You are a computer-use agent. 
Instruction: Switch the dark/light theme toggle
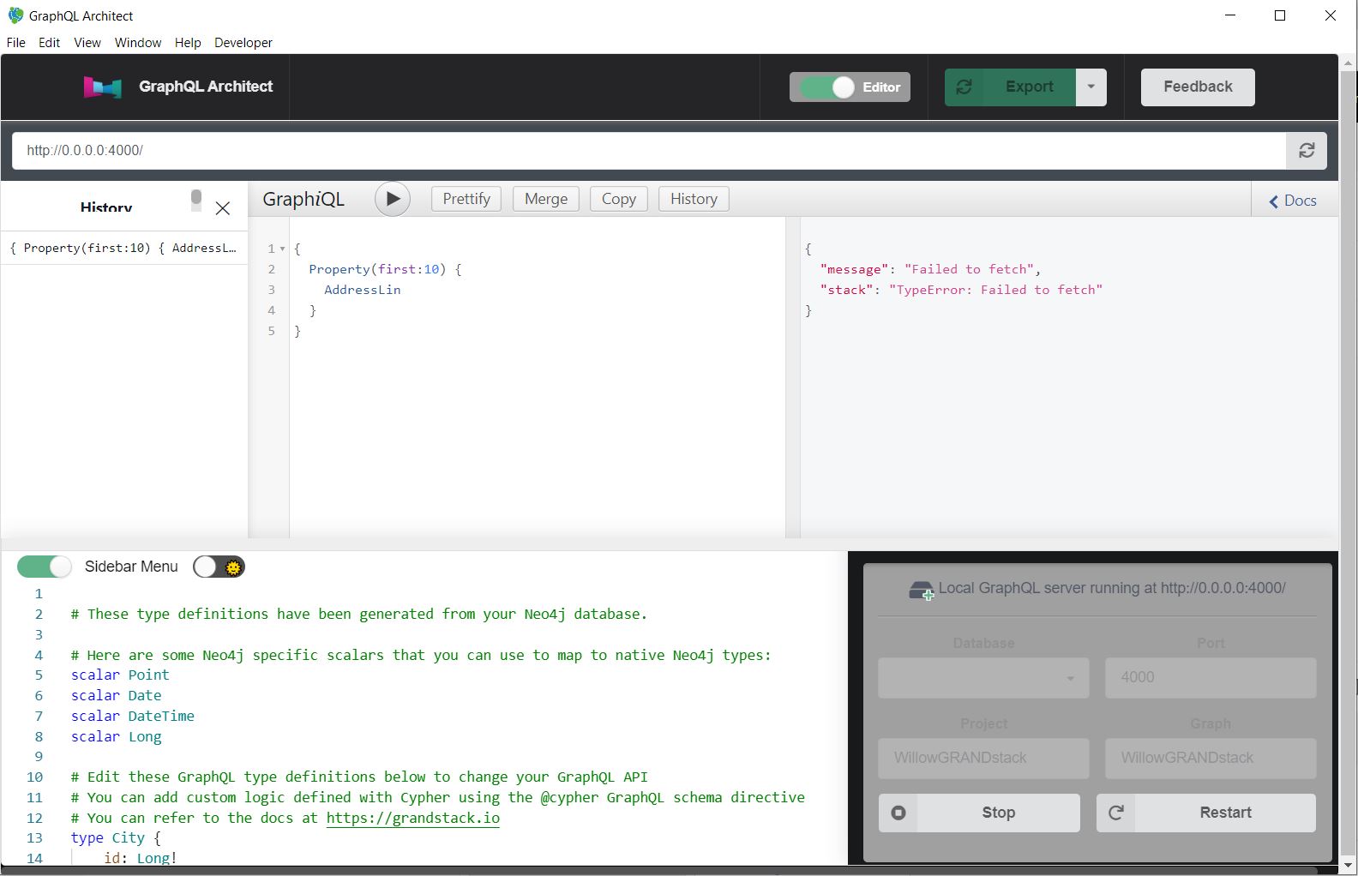pyautogui.click(x=219, y=567)
